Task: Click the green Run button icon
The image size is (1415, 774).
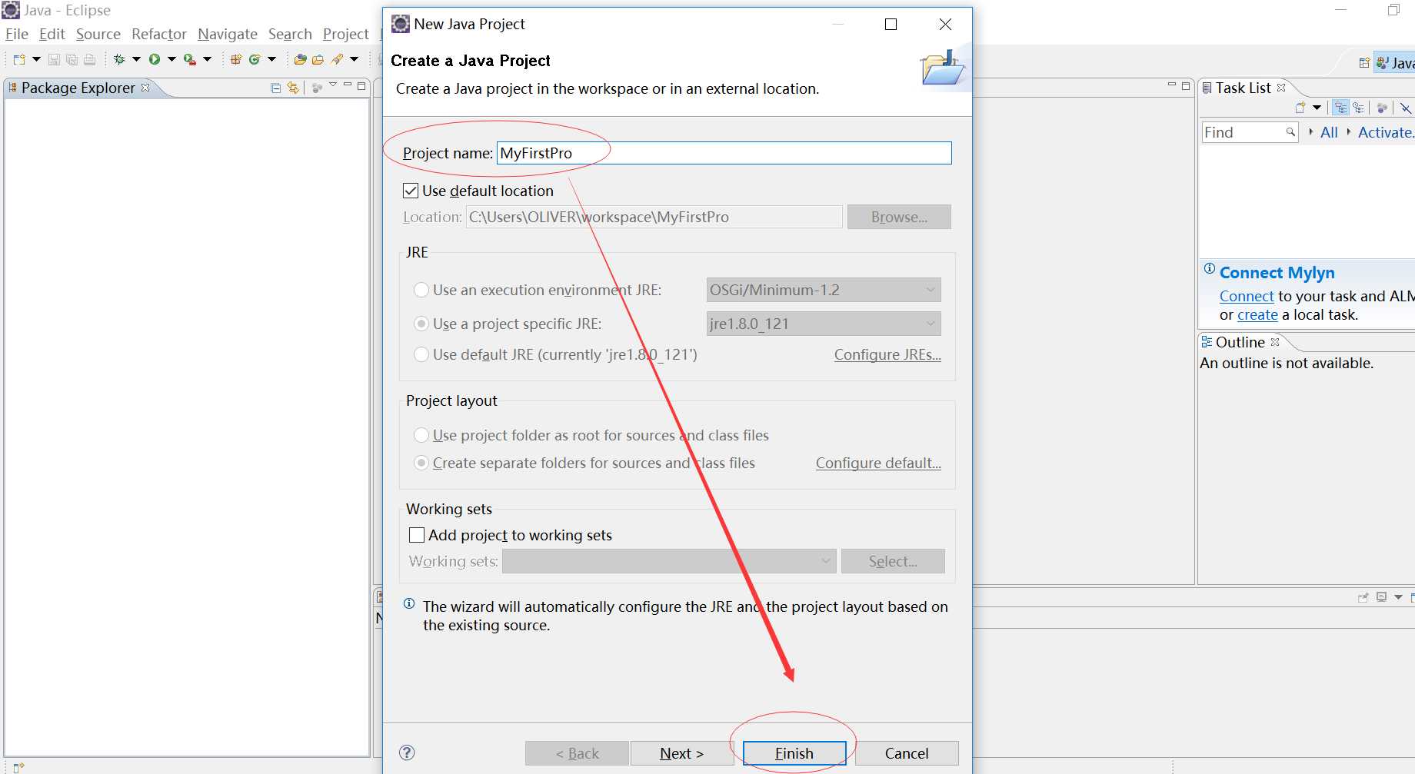Action: (155, 59)
